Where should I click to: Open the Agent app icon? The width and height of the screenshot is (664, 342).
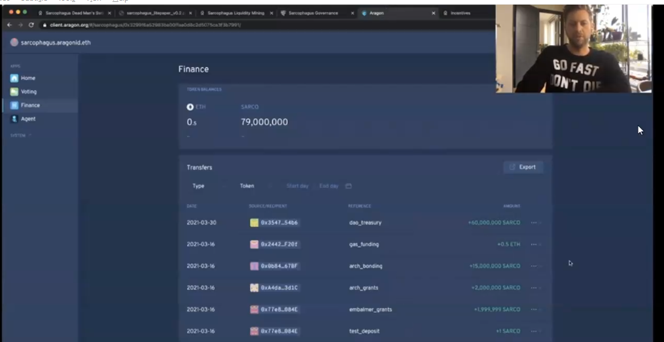pyautogui.click(x=14, y=119)
